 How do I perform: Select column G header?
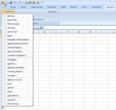click(79, 32)
